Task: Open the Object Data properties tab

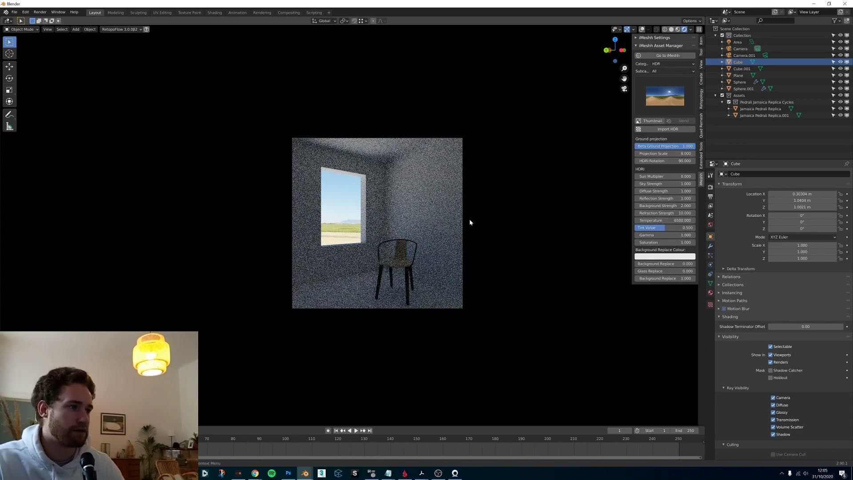Action: (x=710, y=284)
